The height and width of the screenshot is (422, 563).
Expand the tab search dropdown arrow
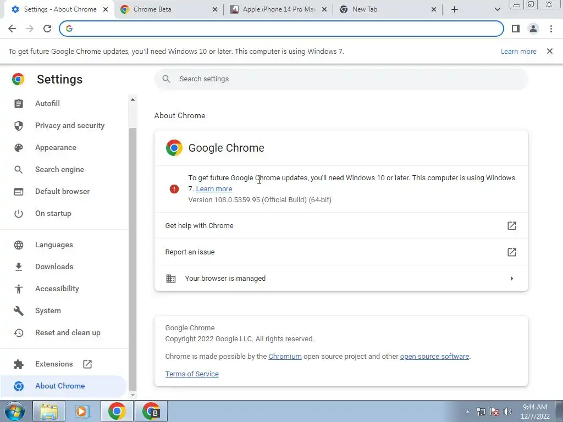pos(497,9)
